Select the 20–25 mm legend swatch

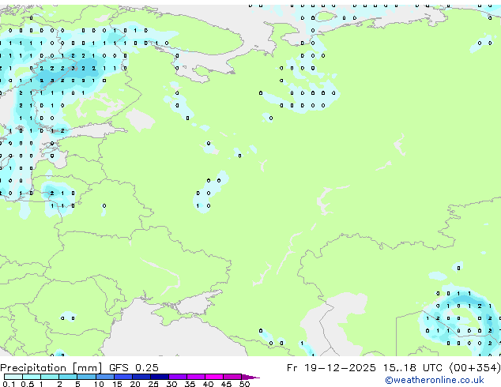141,377
